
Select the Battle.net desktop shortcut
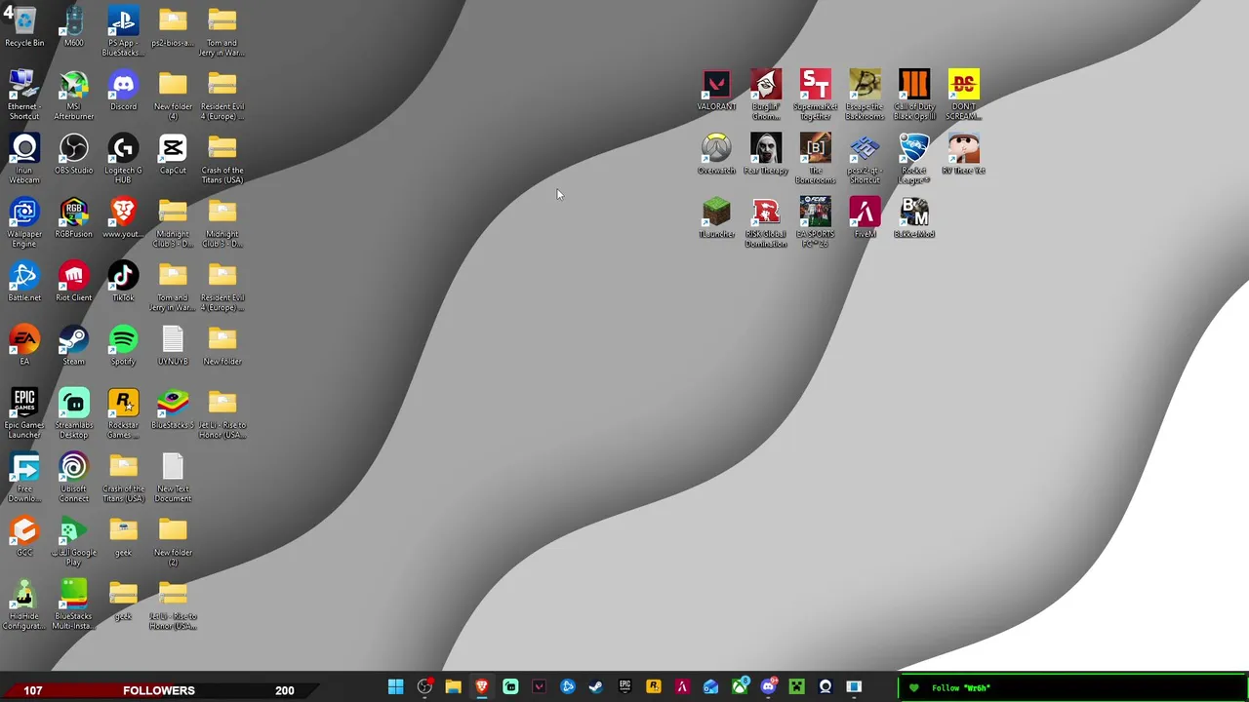point(24,282)
